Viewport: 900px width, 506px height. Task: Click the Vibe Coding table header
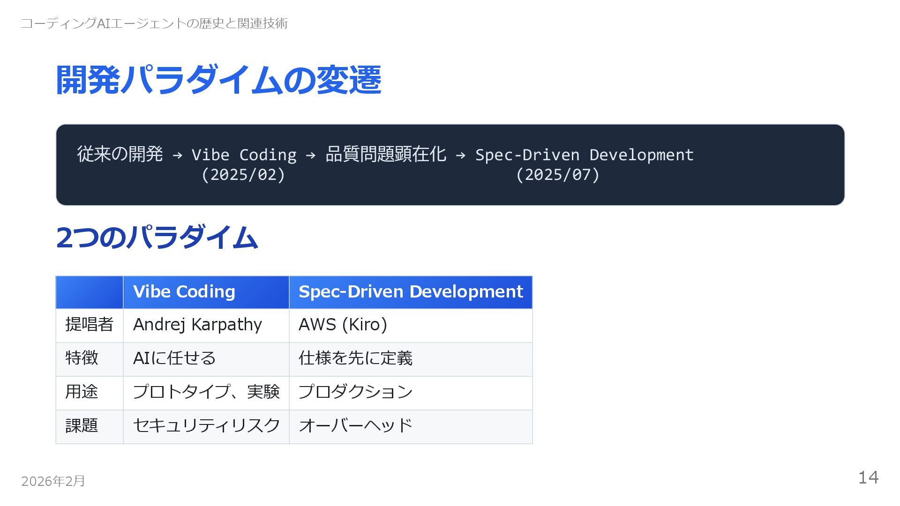pyautogui.click(x=184, y=292)
